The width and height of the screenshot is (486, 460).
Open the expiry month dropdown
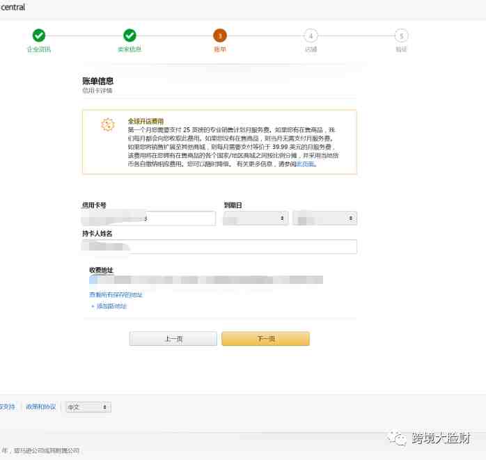coord(256,218)
